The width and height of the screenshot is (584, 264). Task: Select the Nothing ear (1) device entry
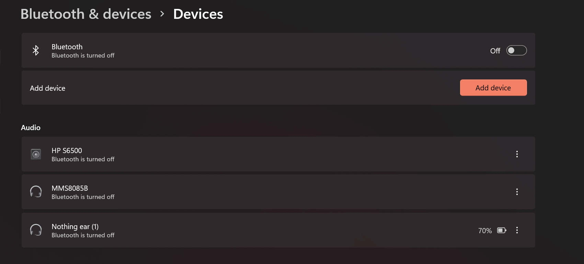click(278, 230)
